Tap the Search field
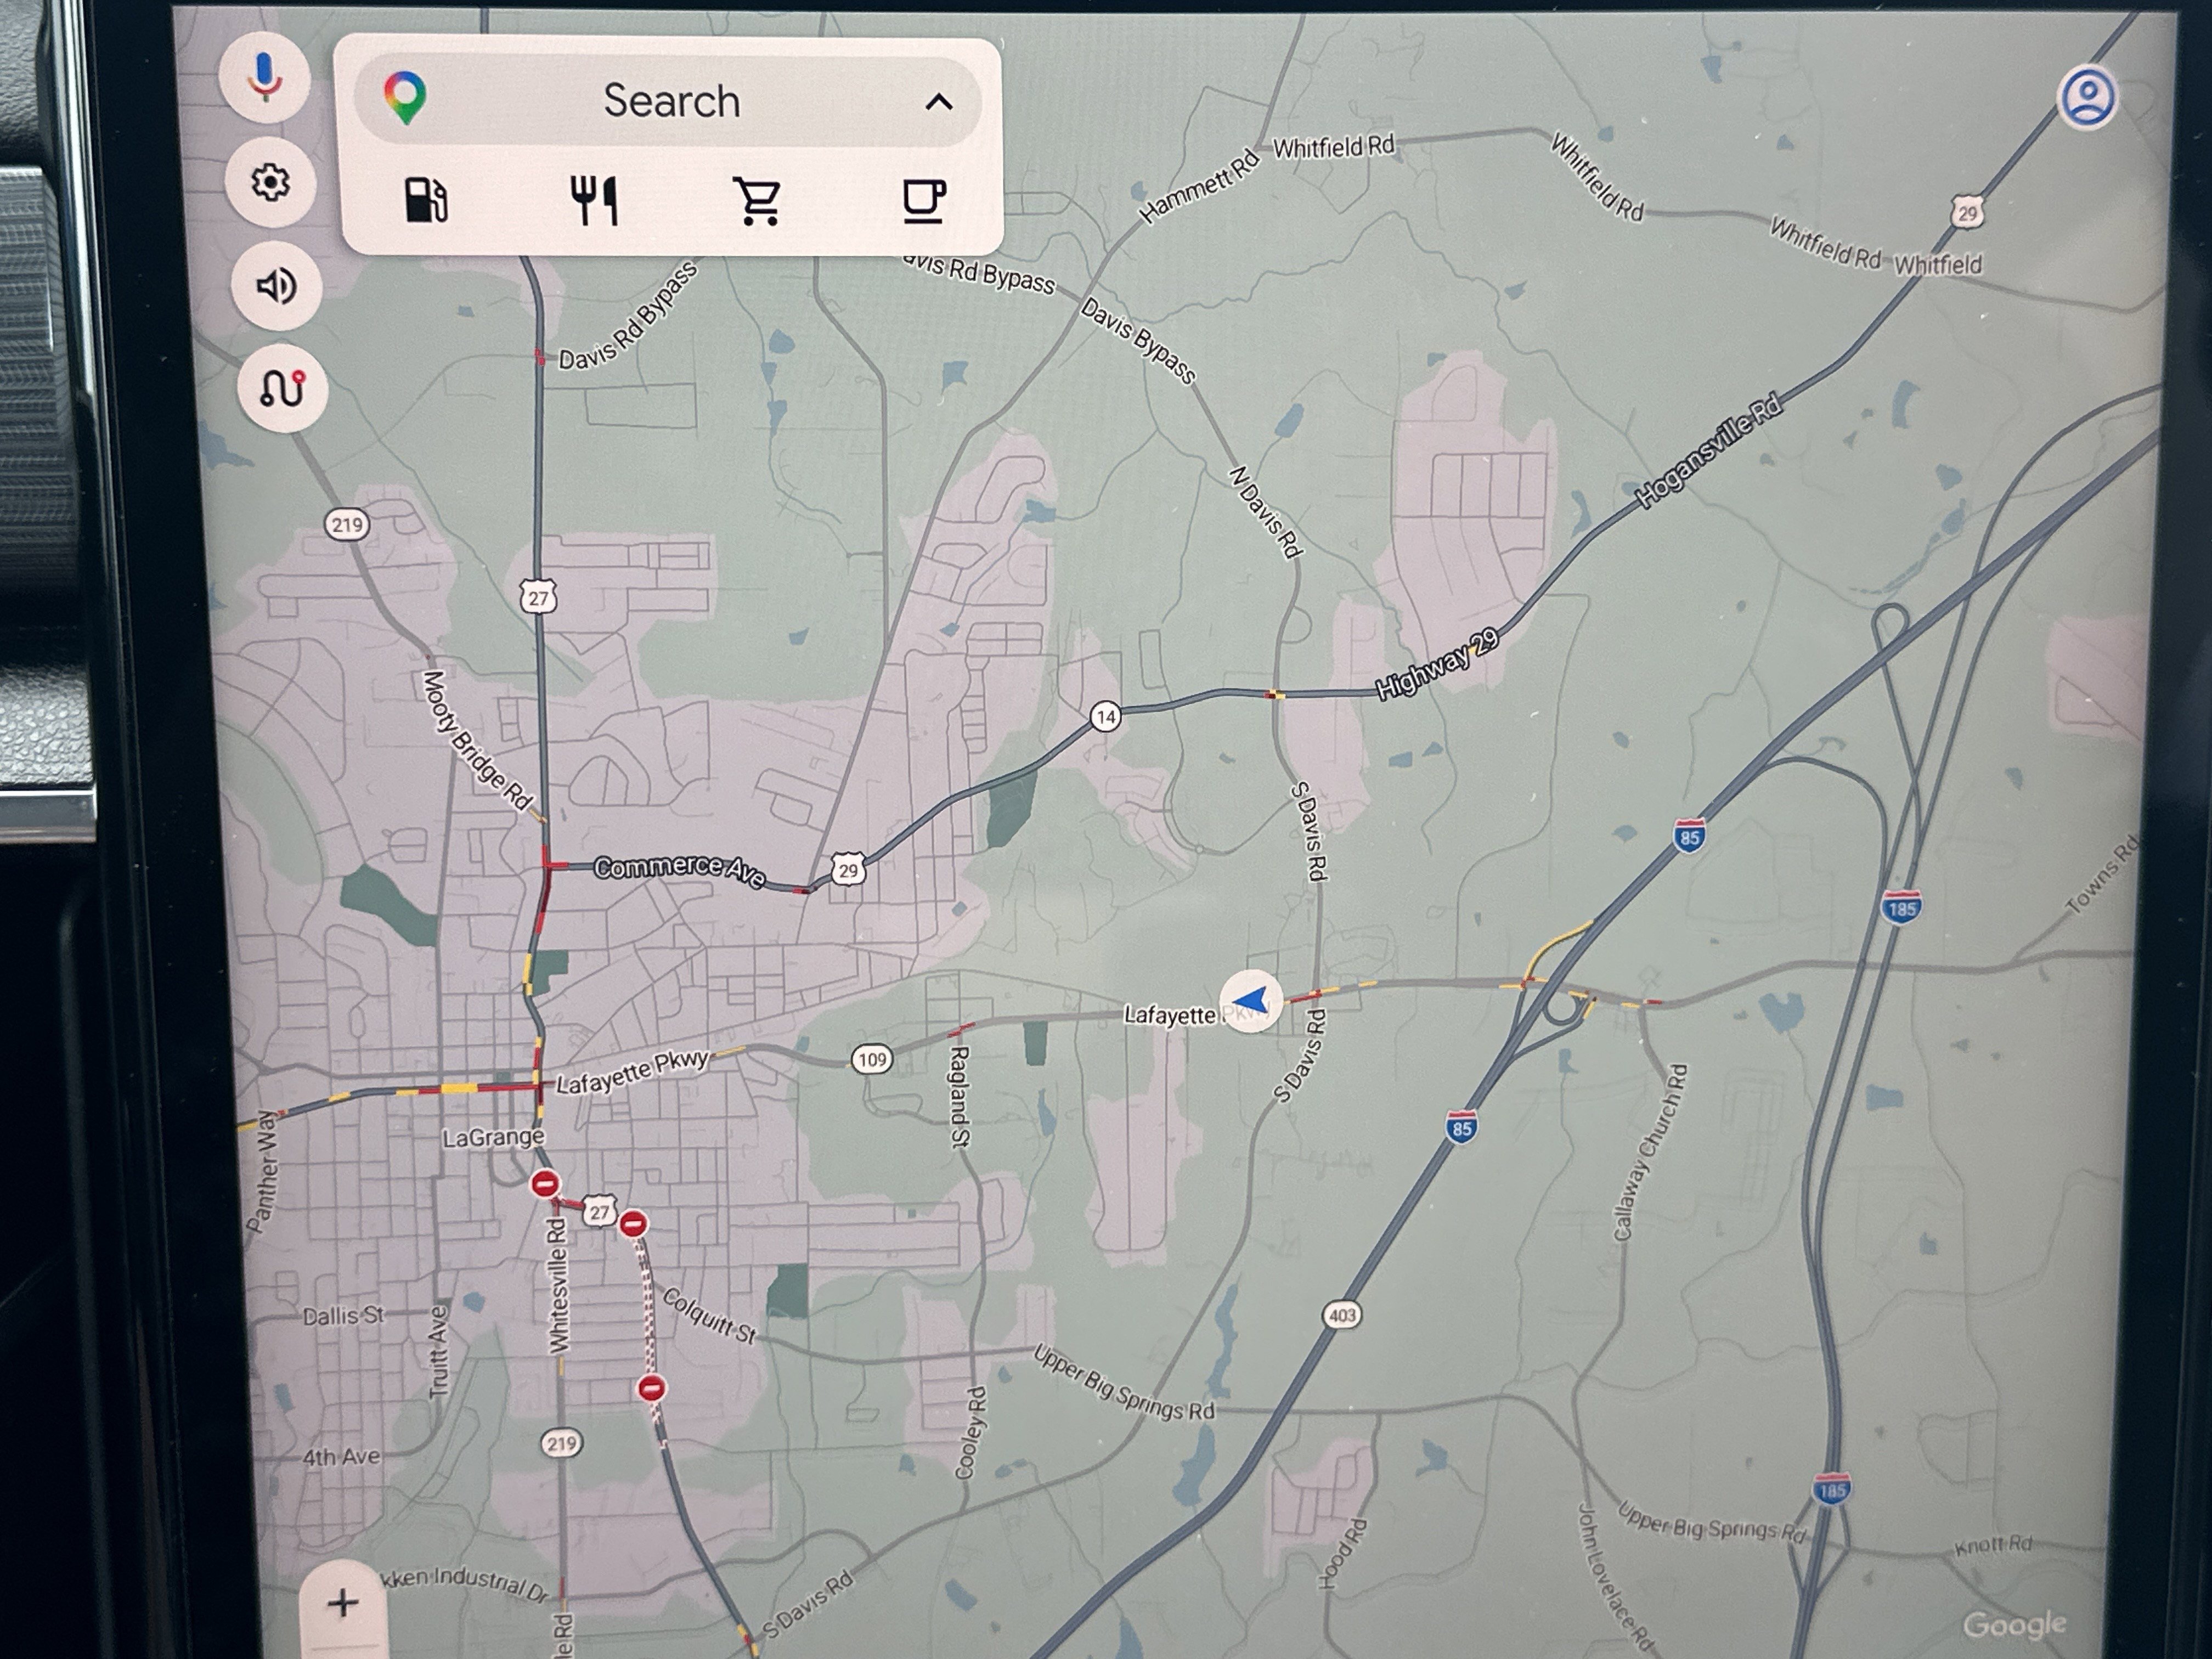The height and width of the screenshot is (1659, 2212). tap(668, 101)
